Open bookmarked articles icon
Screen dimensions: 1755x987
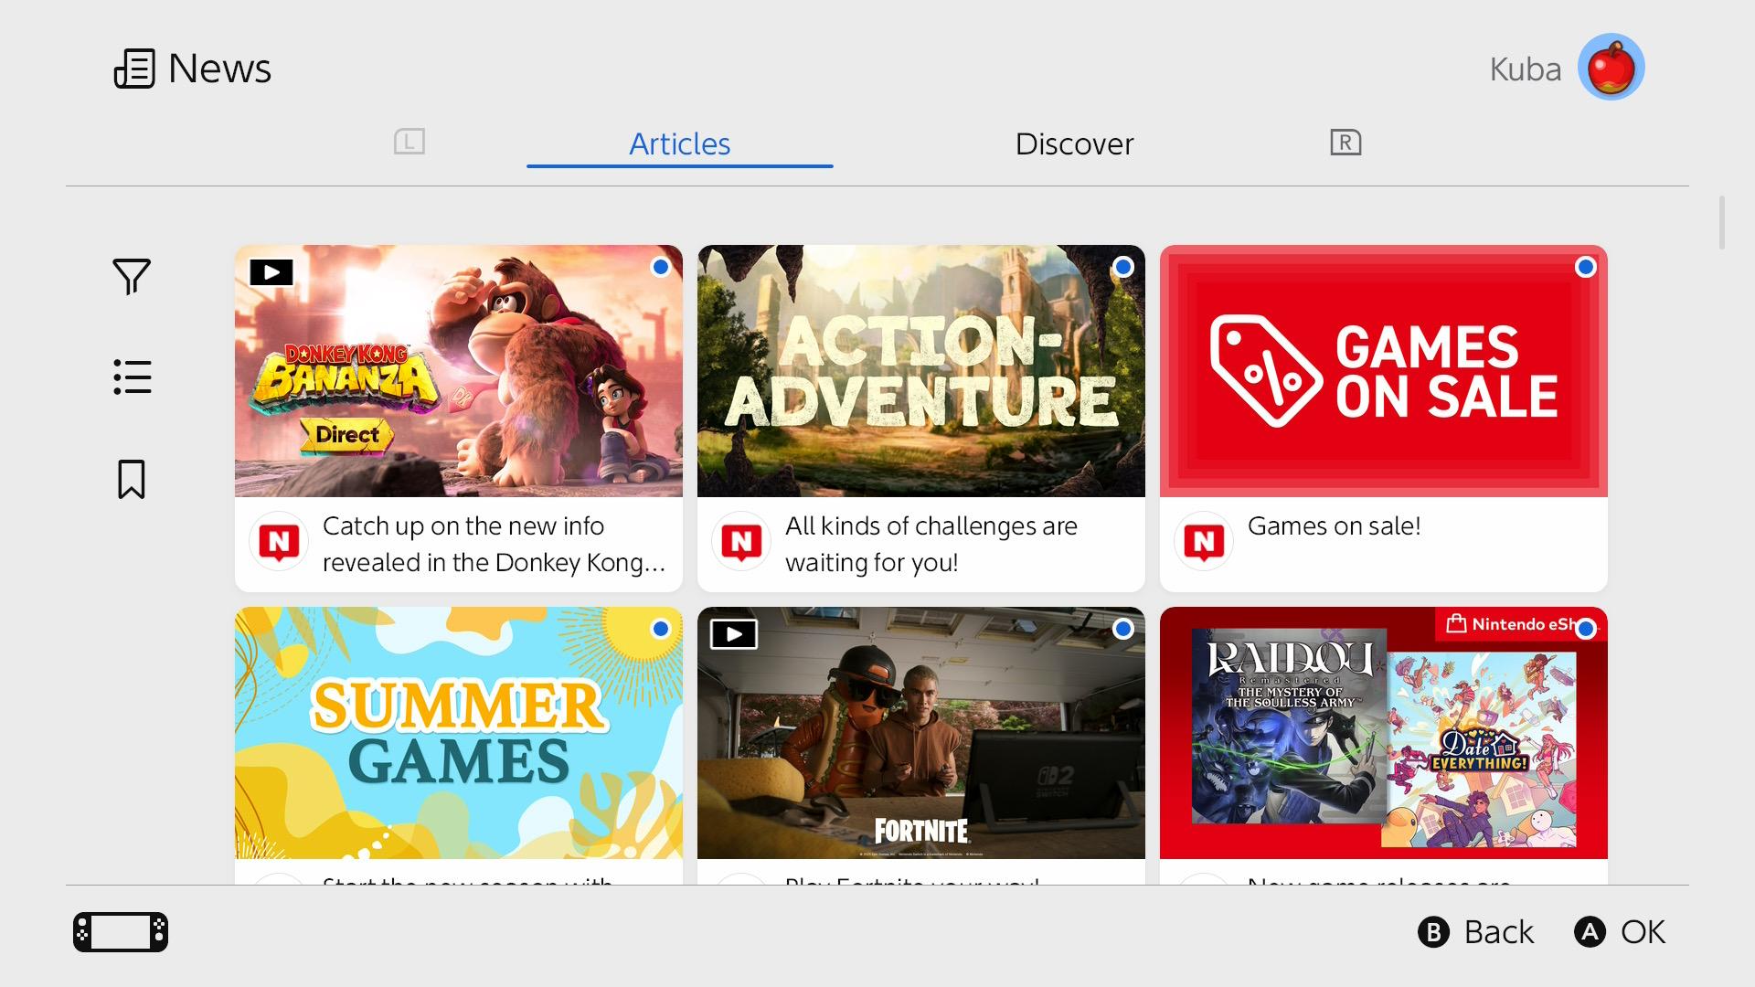coord(132,479)
